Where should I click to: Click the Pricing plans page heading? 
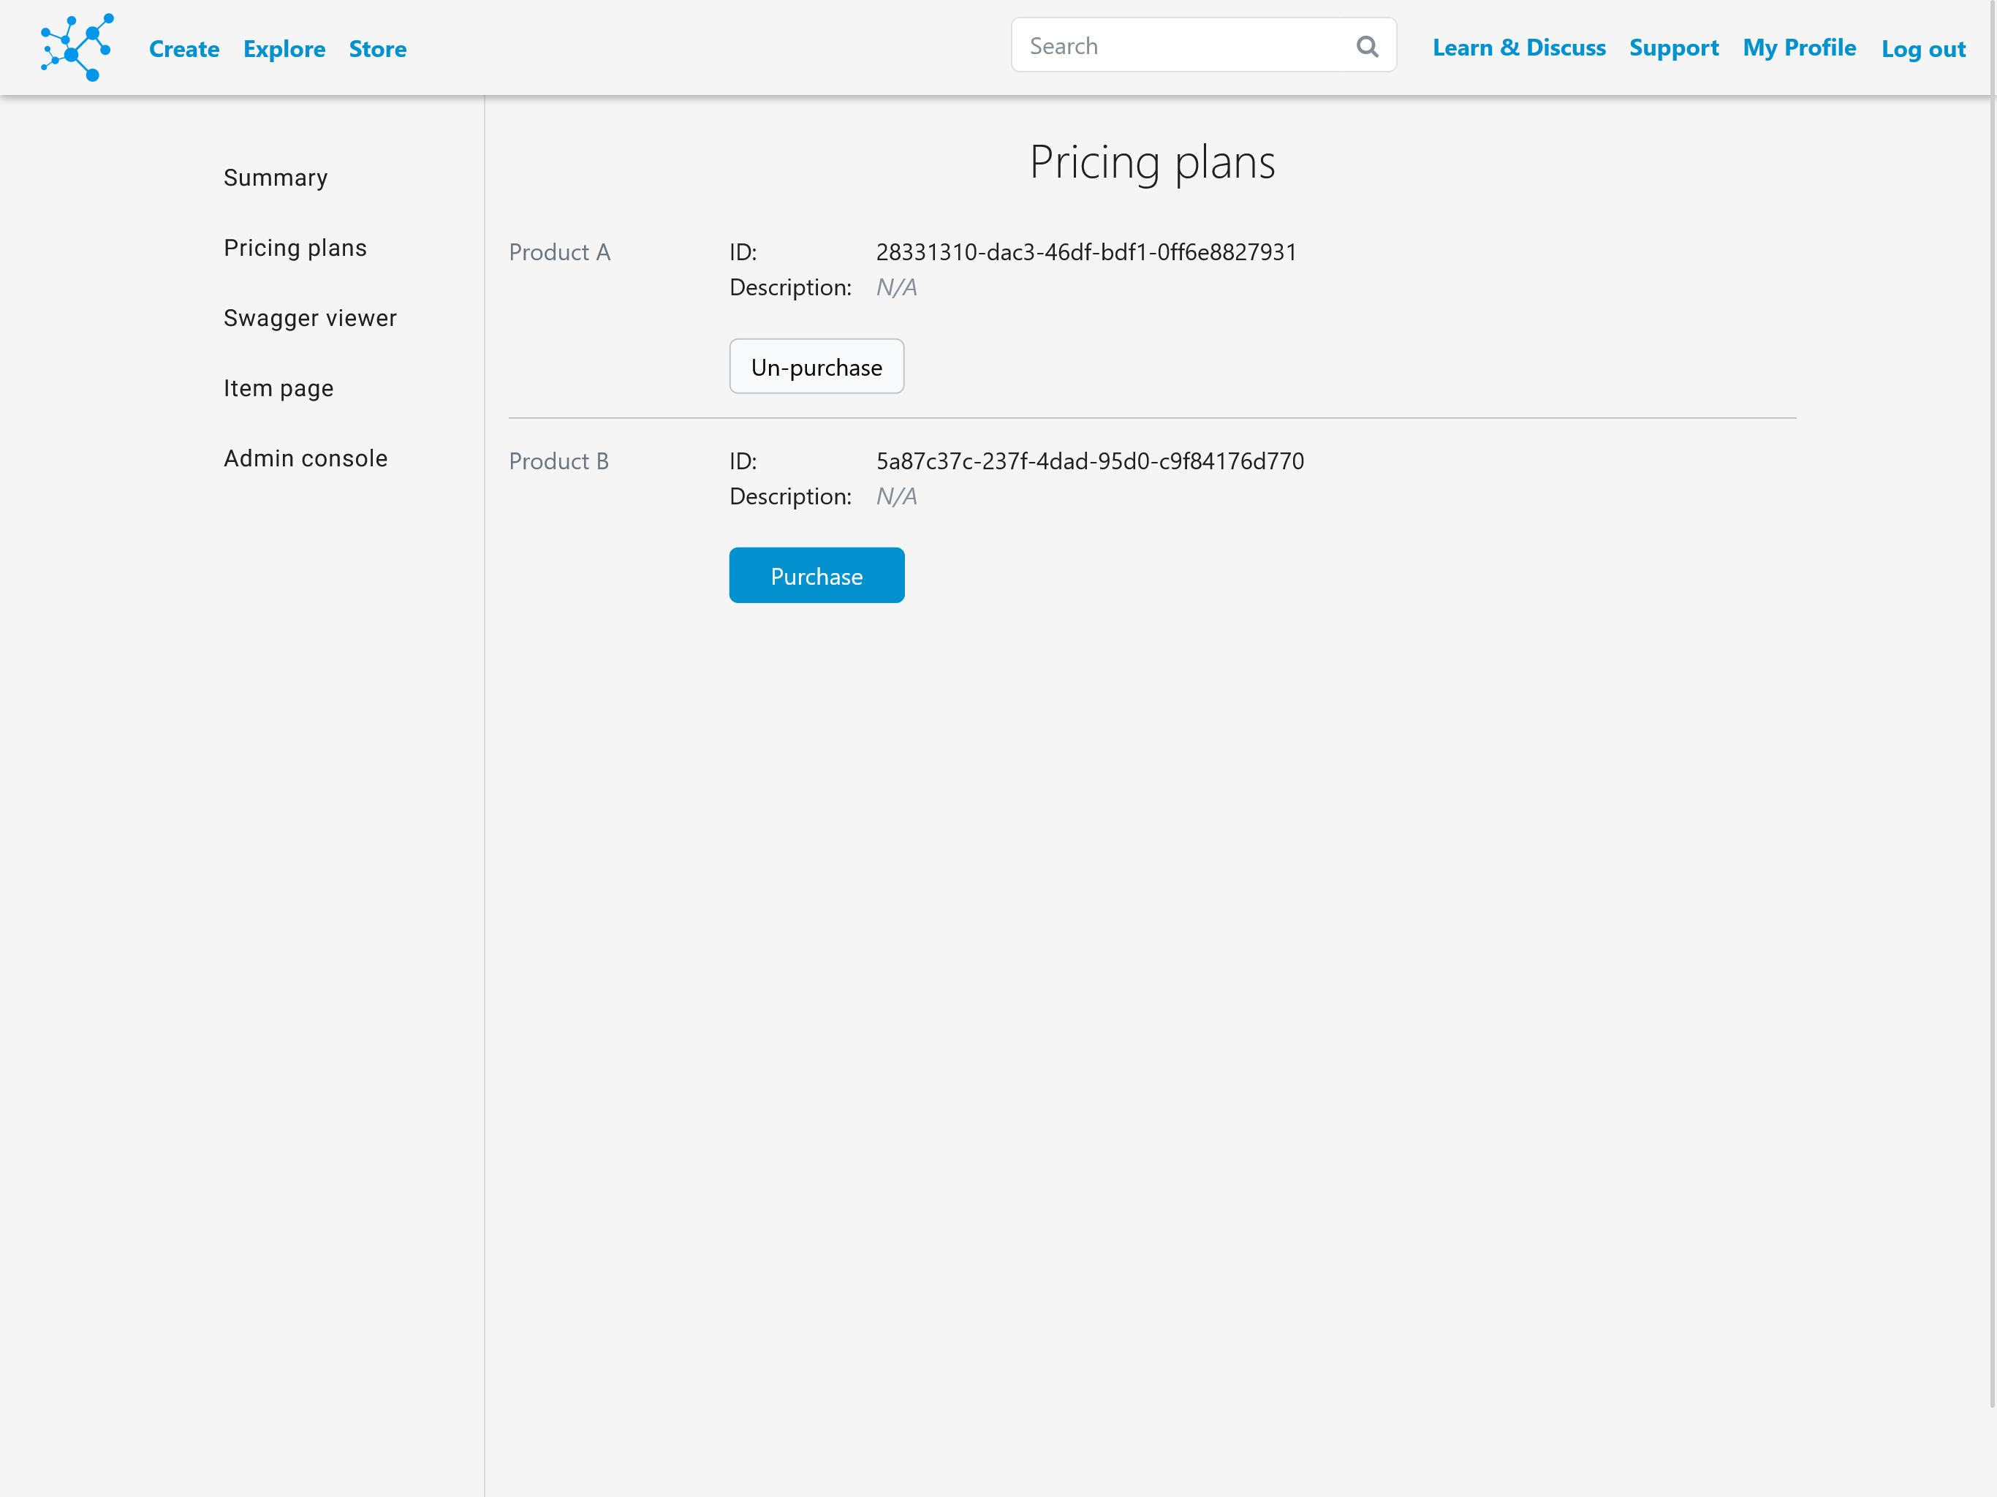pyautogui.click(x=1152, y=164)
